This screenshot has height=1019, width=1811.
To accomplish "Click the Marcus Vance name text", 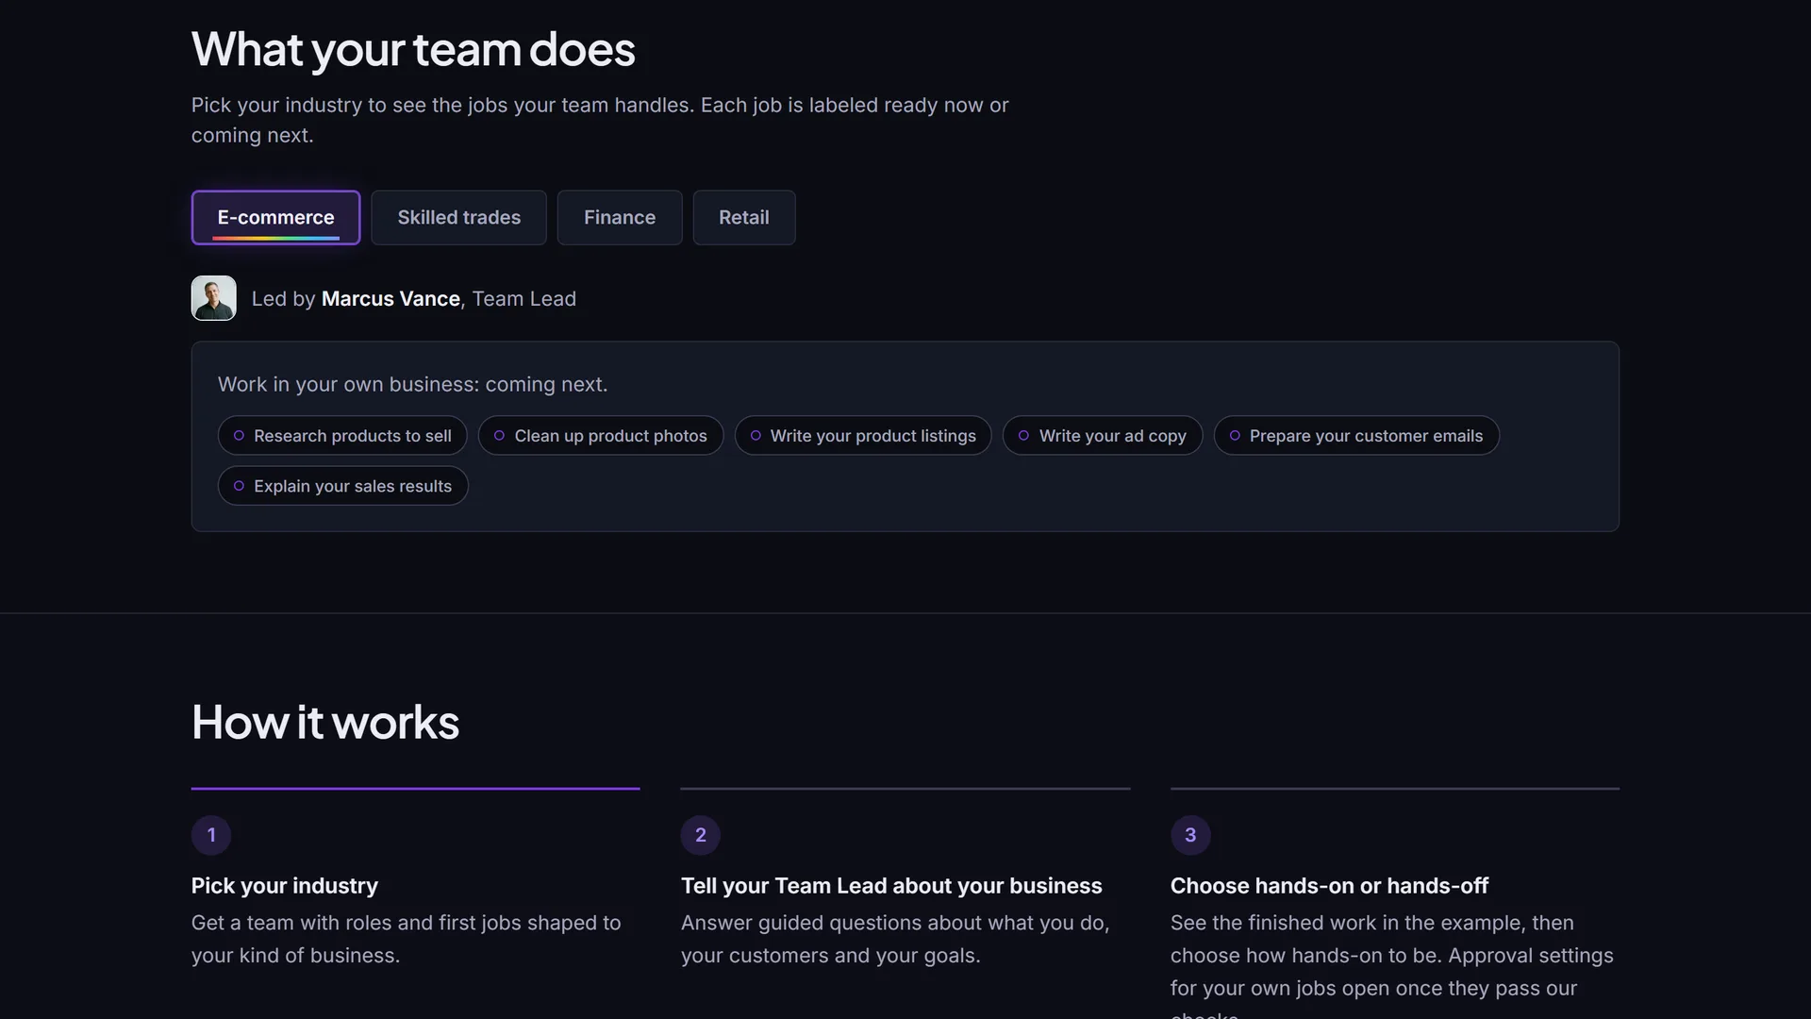I will (390, 298).
